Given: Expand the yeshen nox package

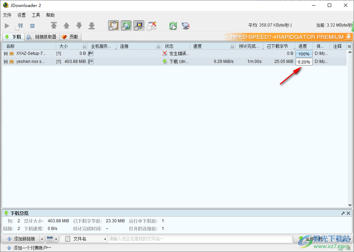Looking at the screenshot, I should (x=6, y=62).
